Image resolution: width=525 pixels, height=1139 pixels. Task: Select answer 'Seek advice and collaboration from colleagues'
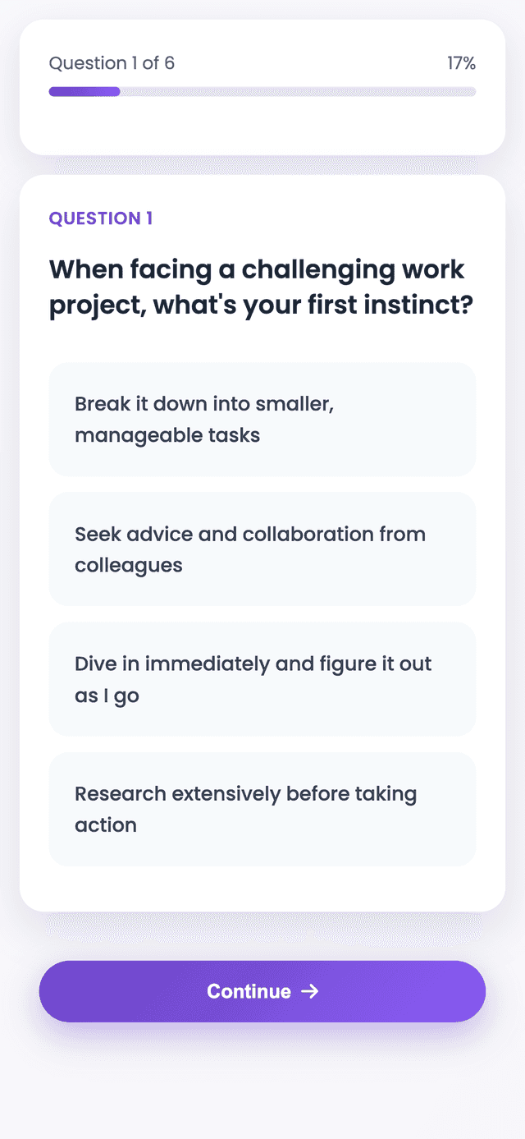click(262, 549)
